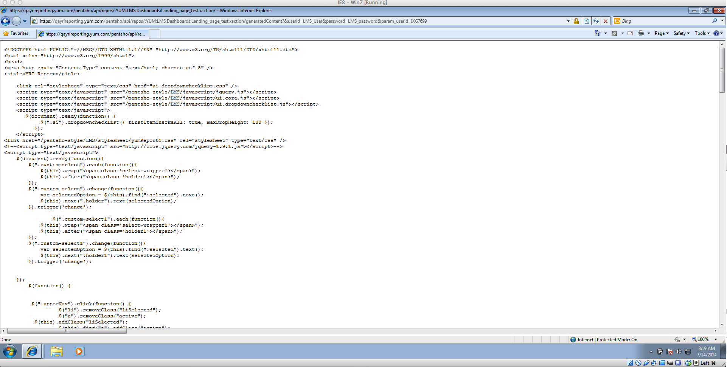Stop loading with the red X icon
Image resolution: width=727 pixels, height=367 pixels.
(606, 21)
